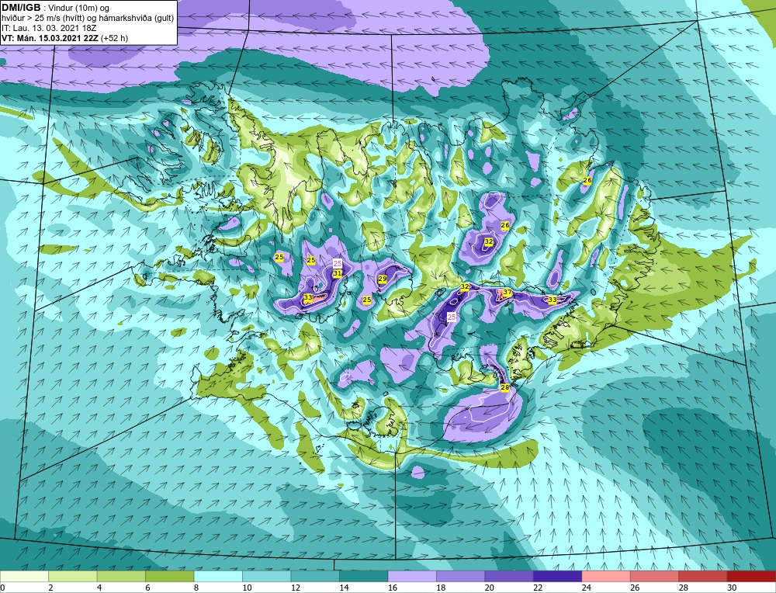The image size is (776, 593).
Task: Click the 0–2 m/s palest legend swatch
Action: click(24, 577)
